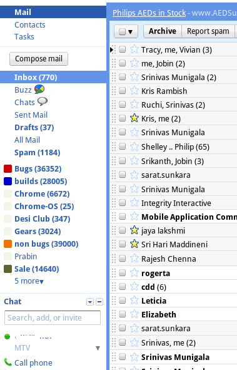Viewport: 237px width, 370px height.
Task: Open the Chrome (6672) label
Action: pyautogui.click(x=42, y=193)
